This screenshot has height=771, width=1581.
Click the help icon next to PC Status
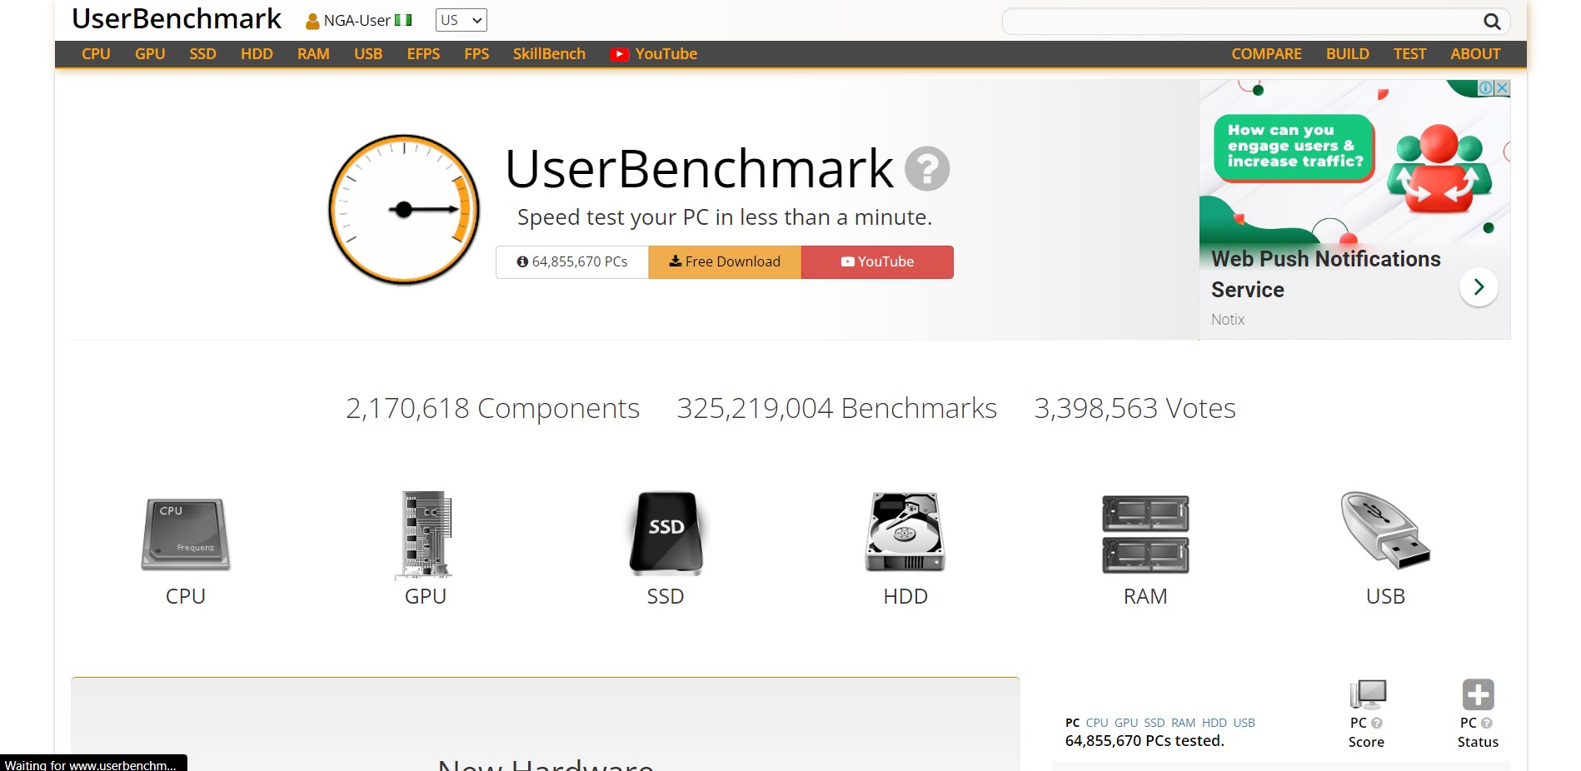click(x=1487, y=724)
